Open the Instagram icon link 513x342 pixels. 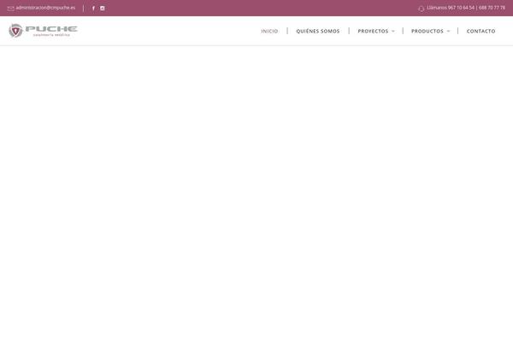click(103, 9)
